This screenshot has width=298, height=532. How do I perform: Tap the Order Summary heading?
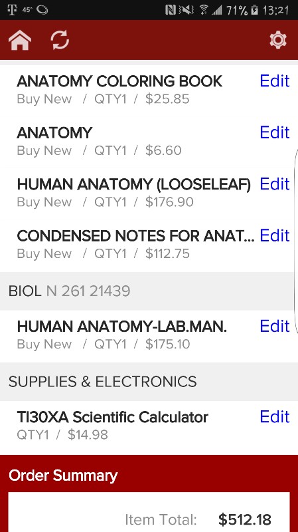63,475
